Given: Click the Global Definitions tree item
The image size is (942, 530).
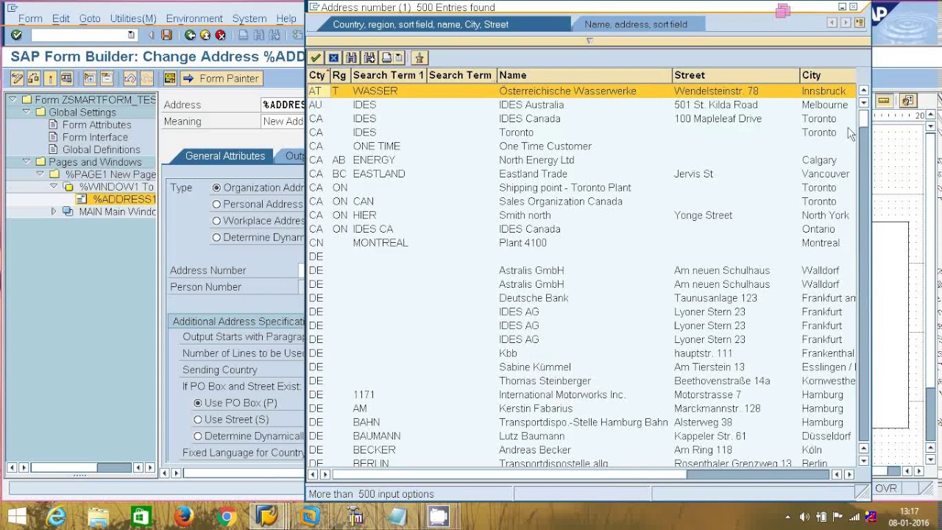Looking at the screenshot, I should 101,149.
